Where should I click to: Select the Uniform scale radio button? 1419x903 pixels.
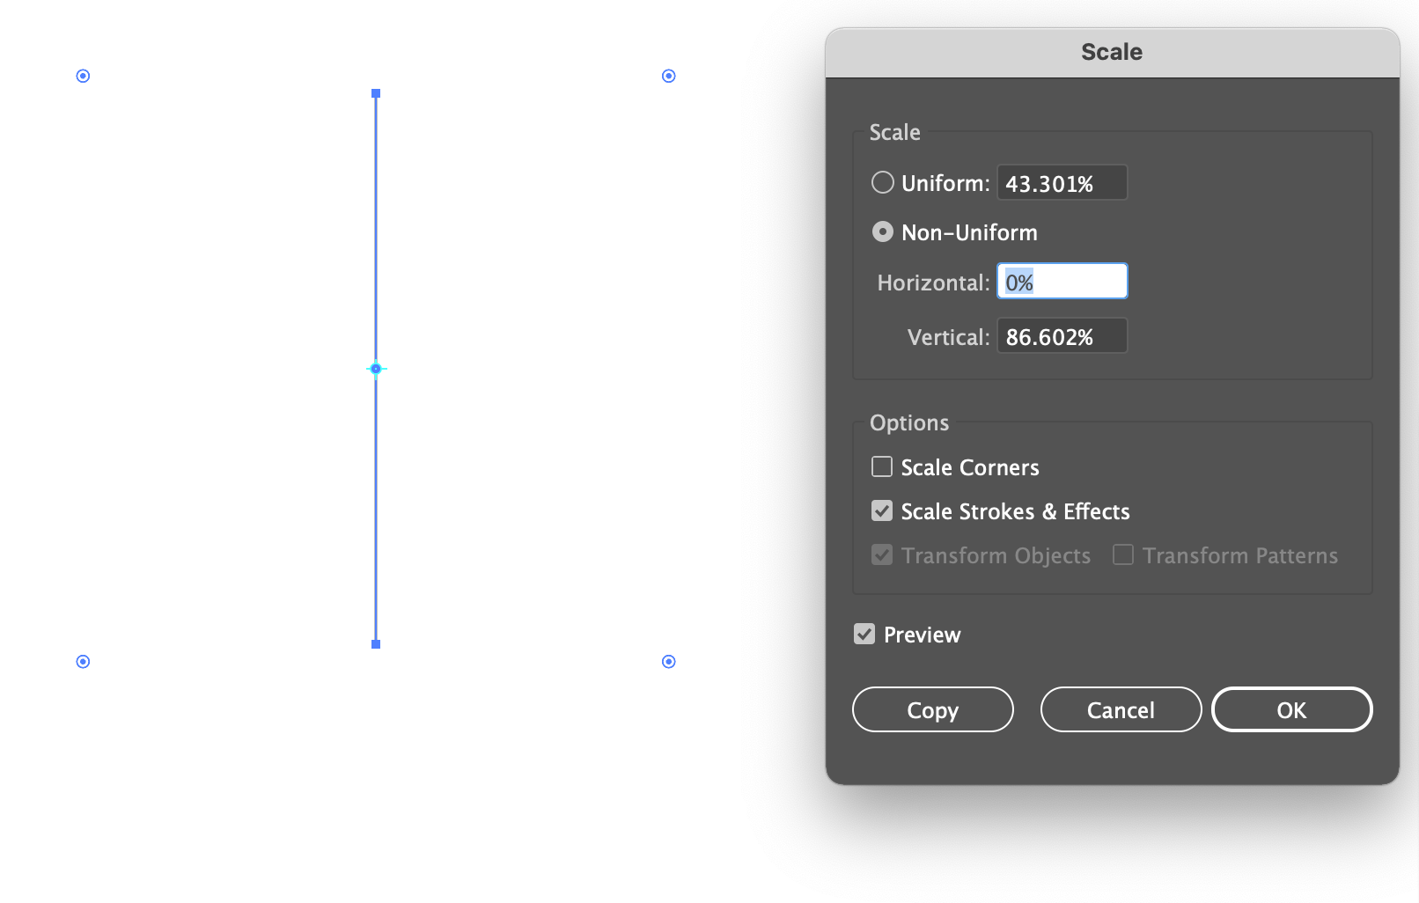[882, 182]
